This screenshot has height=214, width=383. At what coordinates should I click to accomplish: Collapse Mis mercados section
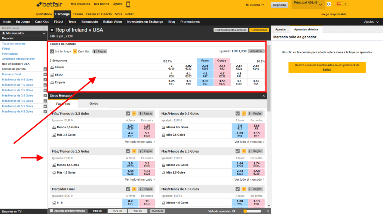point(44,33)
